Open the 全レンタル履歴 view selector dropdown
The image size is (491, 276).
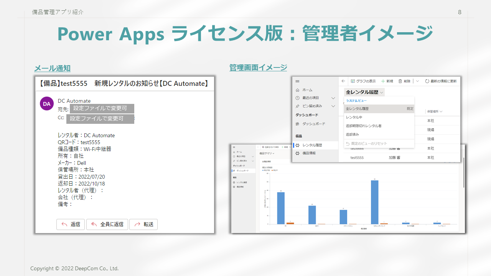point(364,92)
